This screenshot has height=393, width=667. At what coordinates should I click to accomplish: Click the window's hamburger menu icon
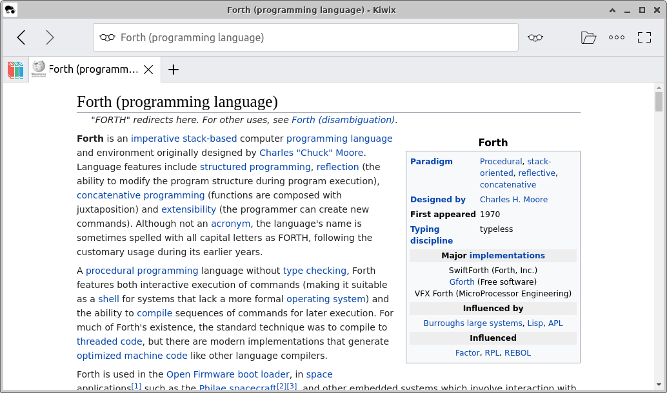pos(11,10)
